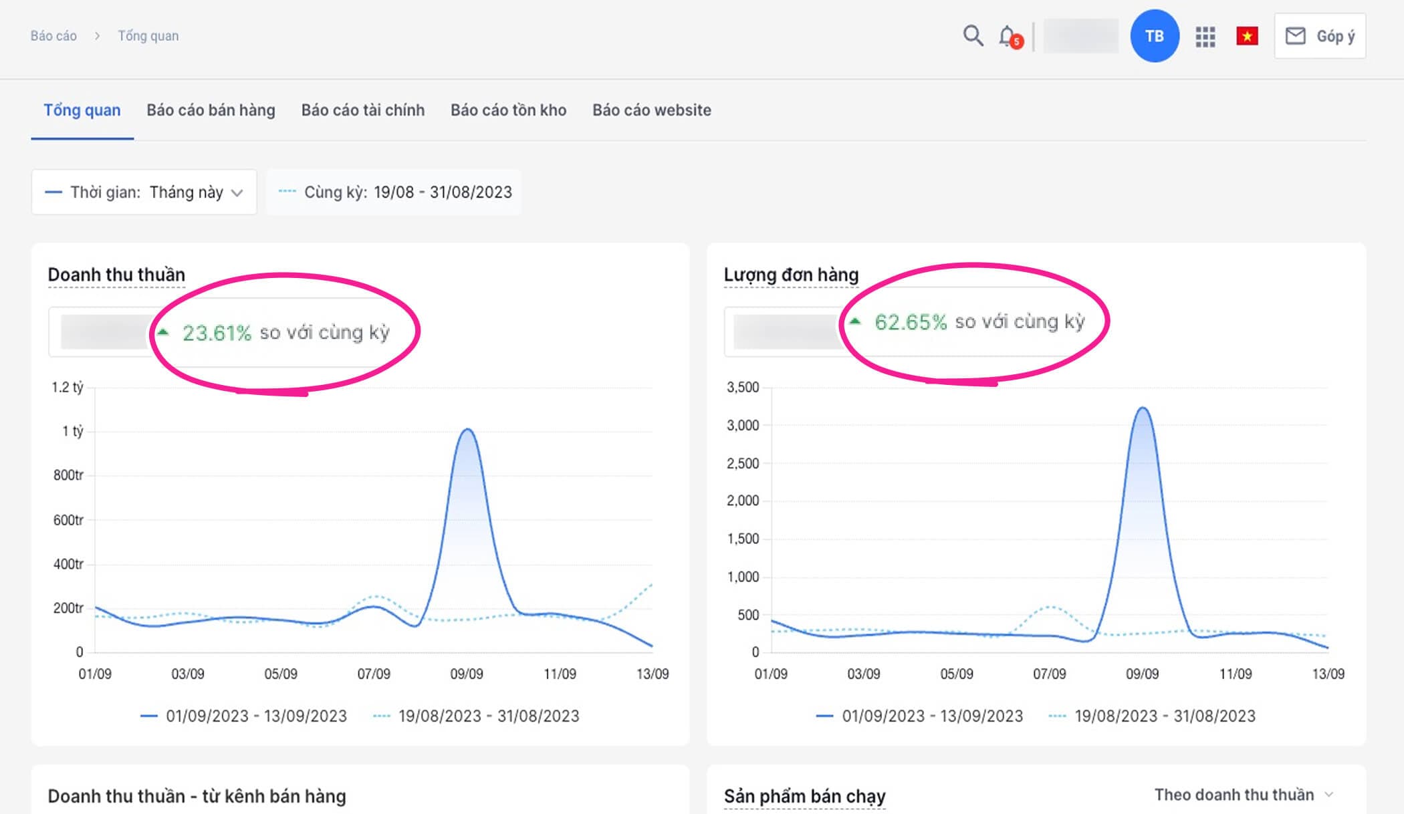The image size is (1404, 814).
Task: Open the Báo cáo website tab
Action: (651, 110)
